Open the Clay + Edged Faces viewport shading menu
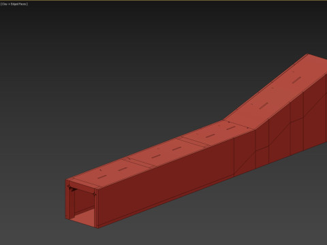The height and width of the screenshot is (245, 327). click(14, 4)
